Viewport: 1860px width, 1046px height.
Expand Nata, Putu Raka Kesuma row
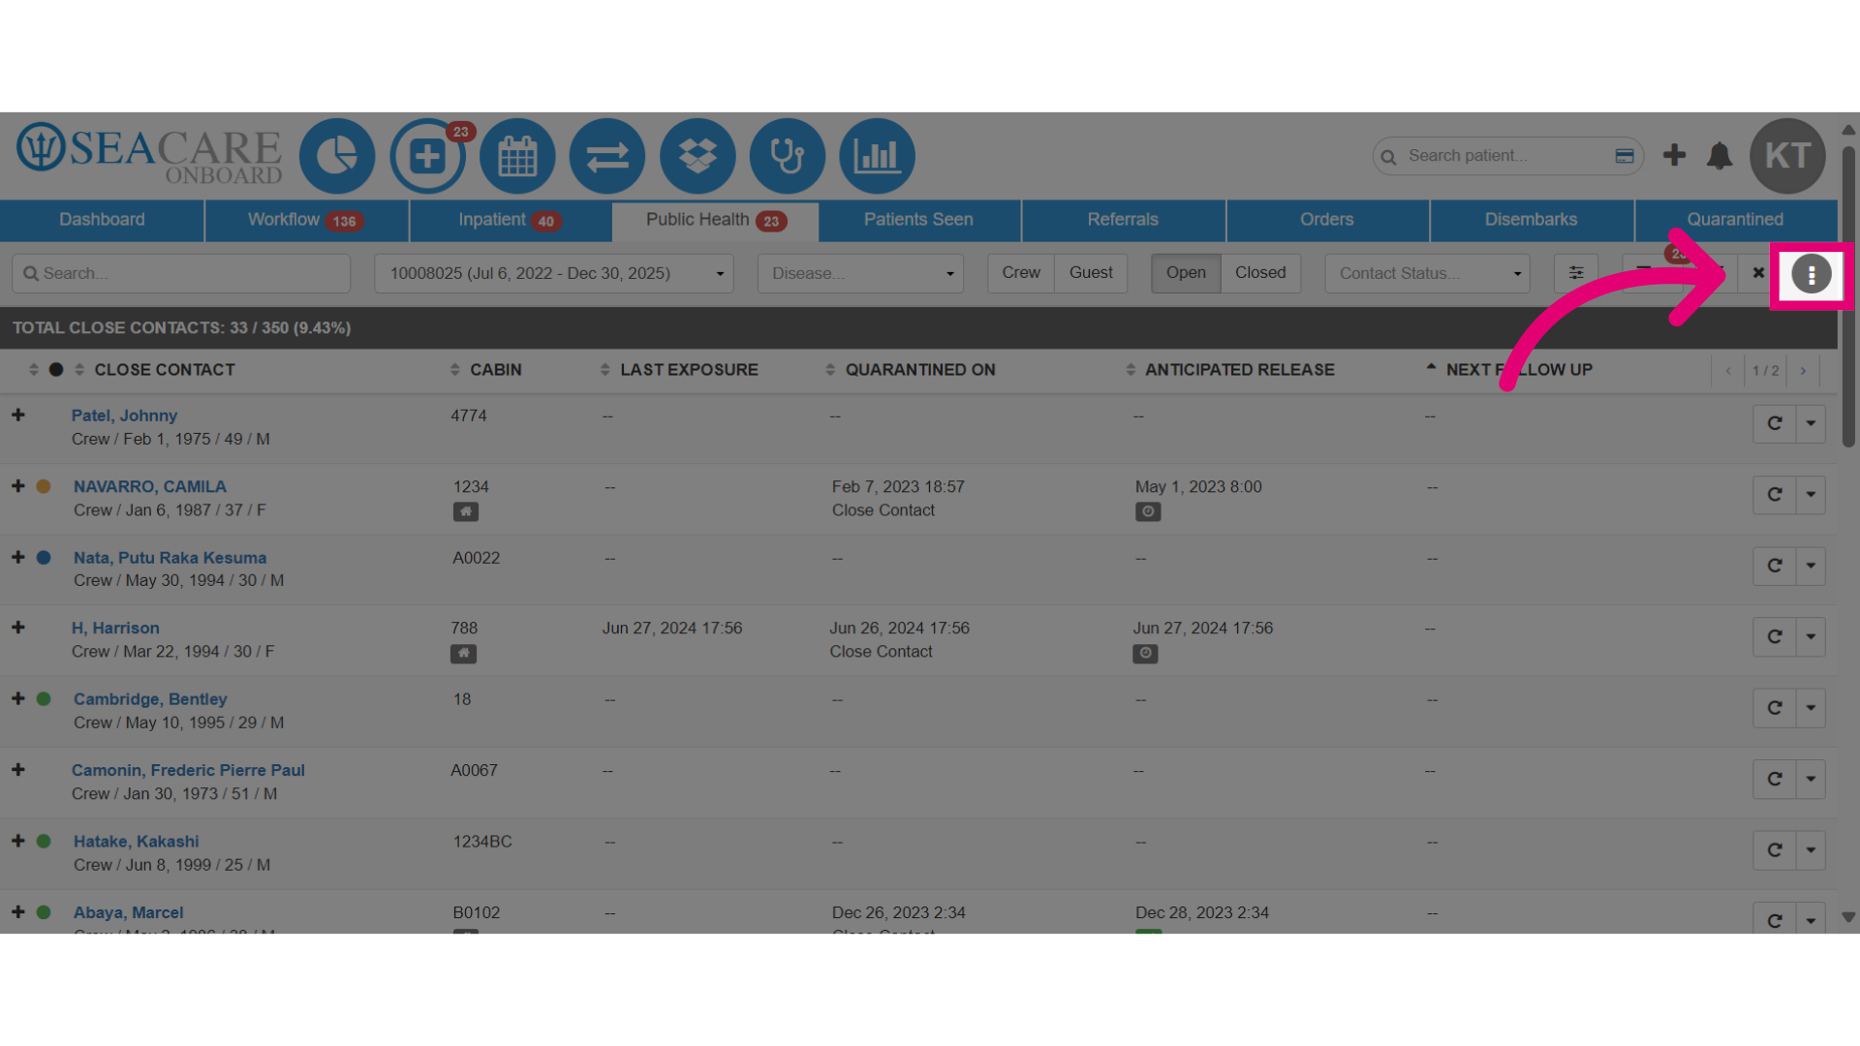point(17,557)
